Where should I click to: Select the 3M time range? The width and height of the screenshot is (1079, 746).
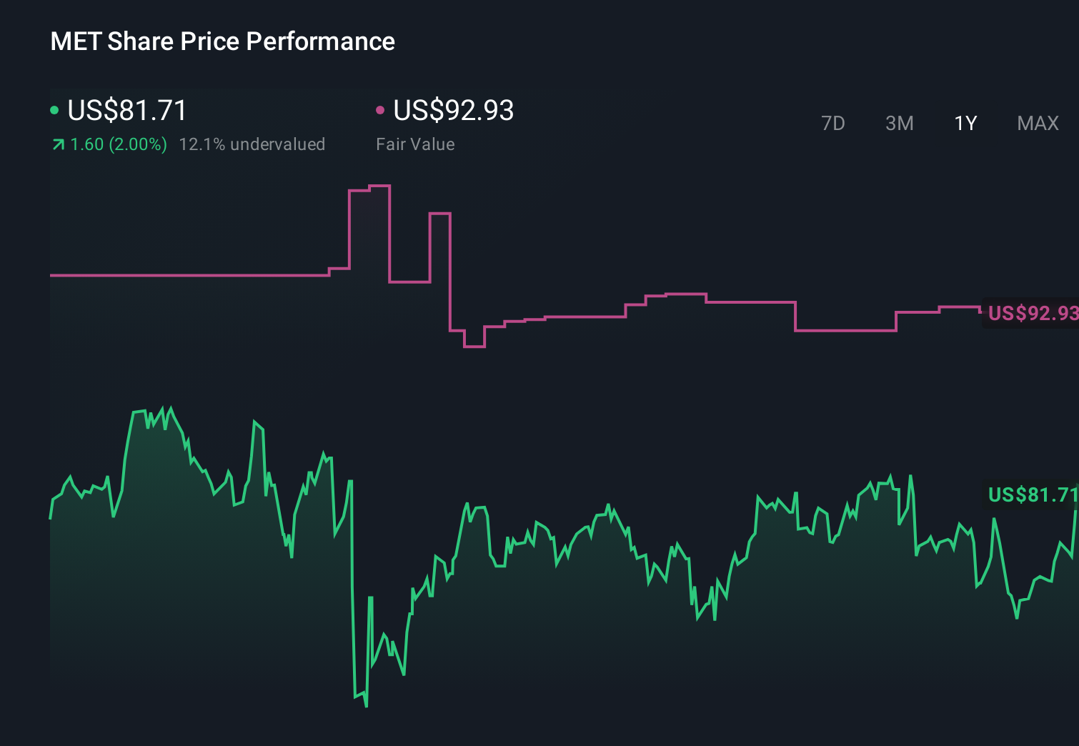[x=899, y=123]
